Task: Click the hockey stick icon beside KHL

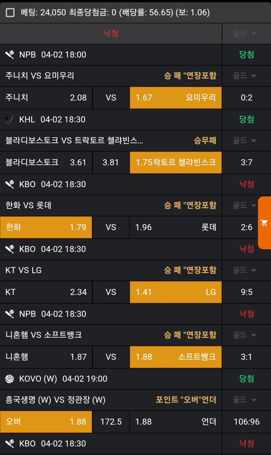Action: pos(10,120)
